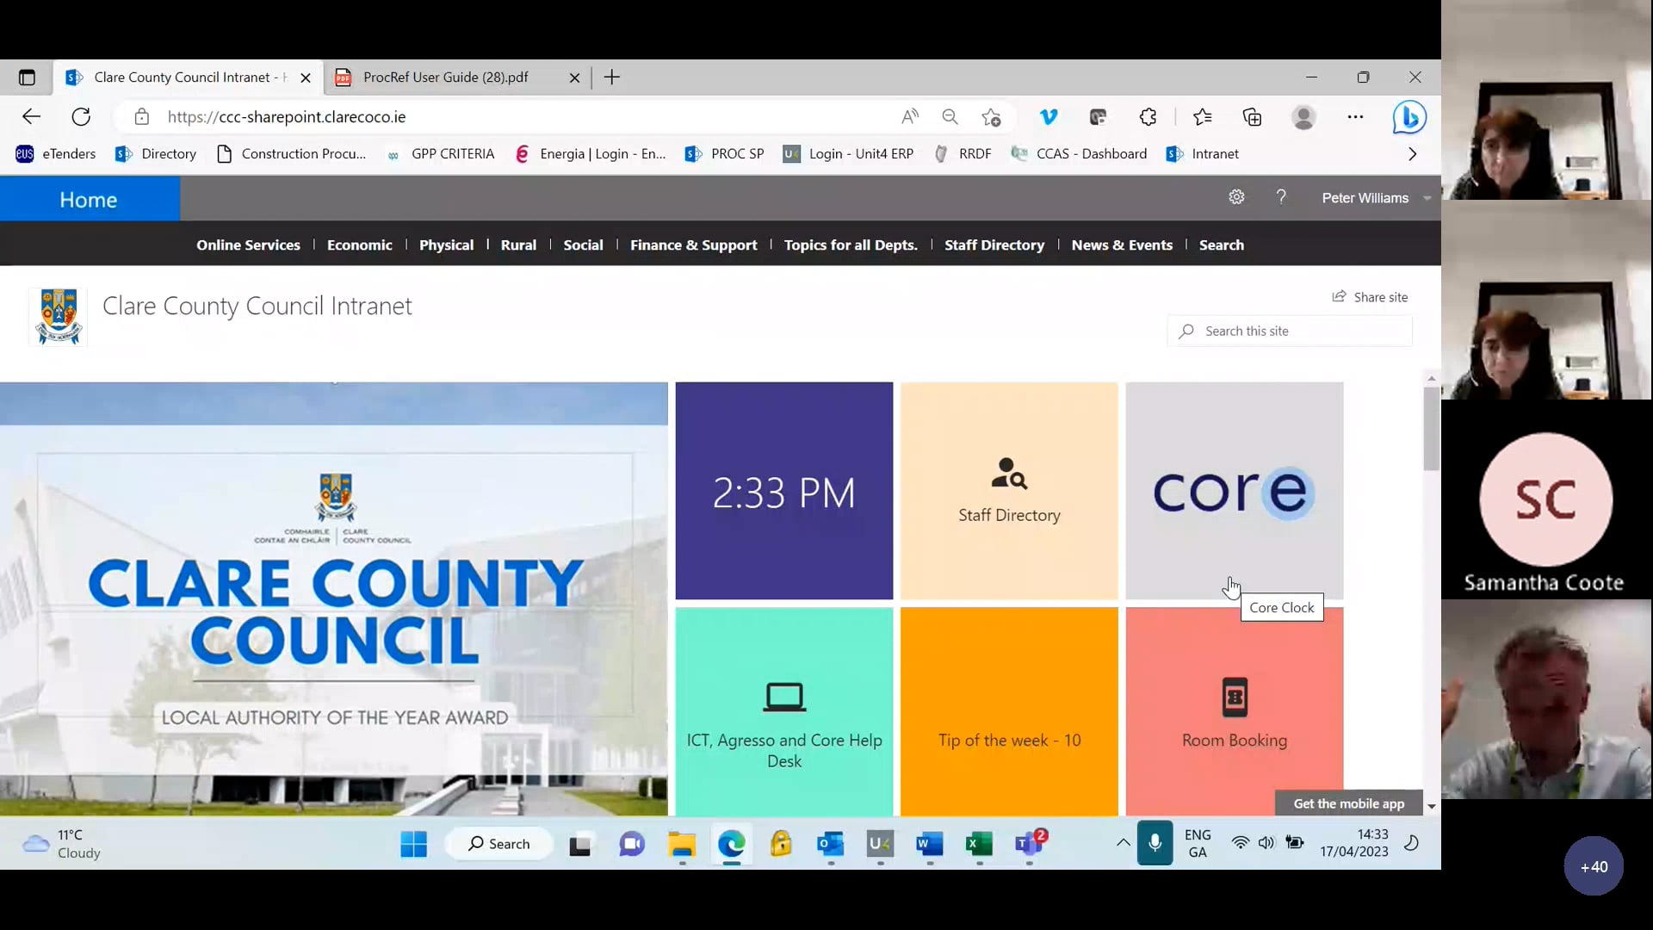
Task: Refresh the Clare County Council page
Action: click(81, 116)
